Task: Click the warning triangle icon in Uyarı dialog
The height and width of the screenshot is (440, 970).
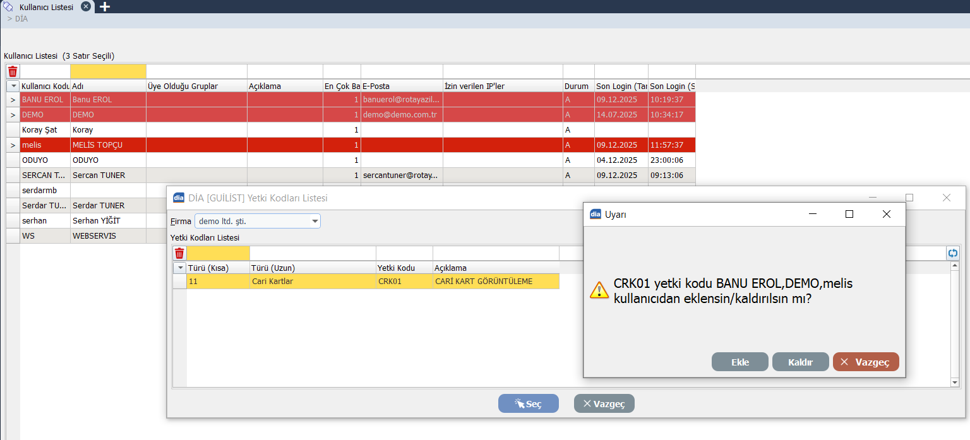Action: (599, 290)
